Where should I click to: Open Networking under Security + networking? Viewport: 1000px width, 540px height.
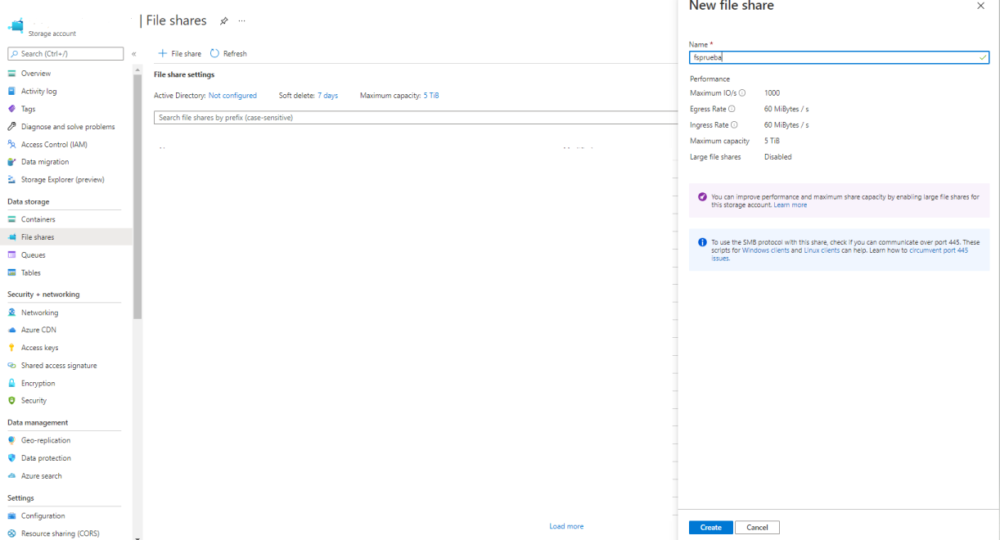[39, 313]
